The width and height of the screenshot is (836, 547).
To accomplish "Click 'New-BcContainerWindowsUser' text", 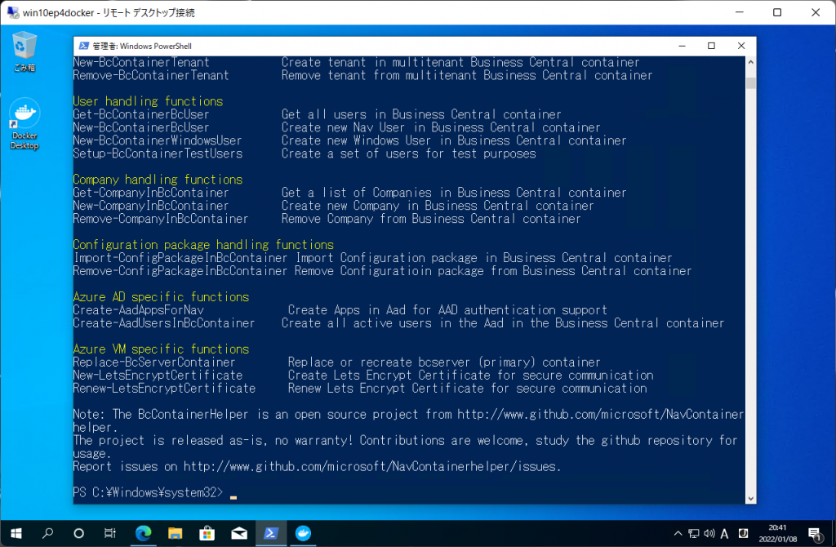I will pyautogui.click(x=158, y=140).
